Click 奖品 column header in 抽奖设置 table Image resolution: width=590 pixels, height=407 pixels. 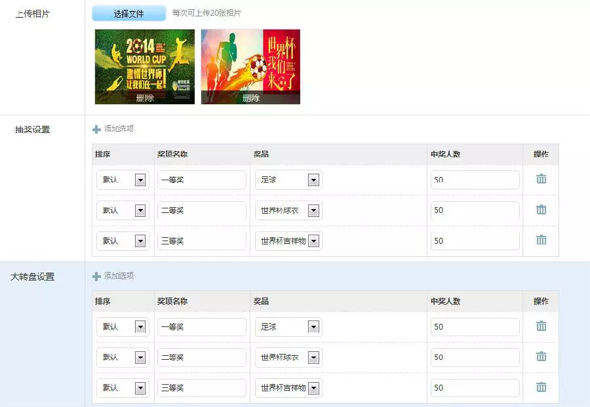[x=261, y=154]
